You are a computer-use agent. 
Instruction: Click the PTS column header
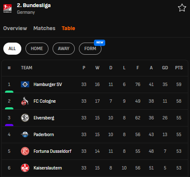click(x=179, y=68)
